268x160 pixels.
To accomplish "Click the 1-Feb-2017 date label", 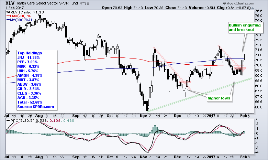I will (x=15, y=8).
